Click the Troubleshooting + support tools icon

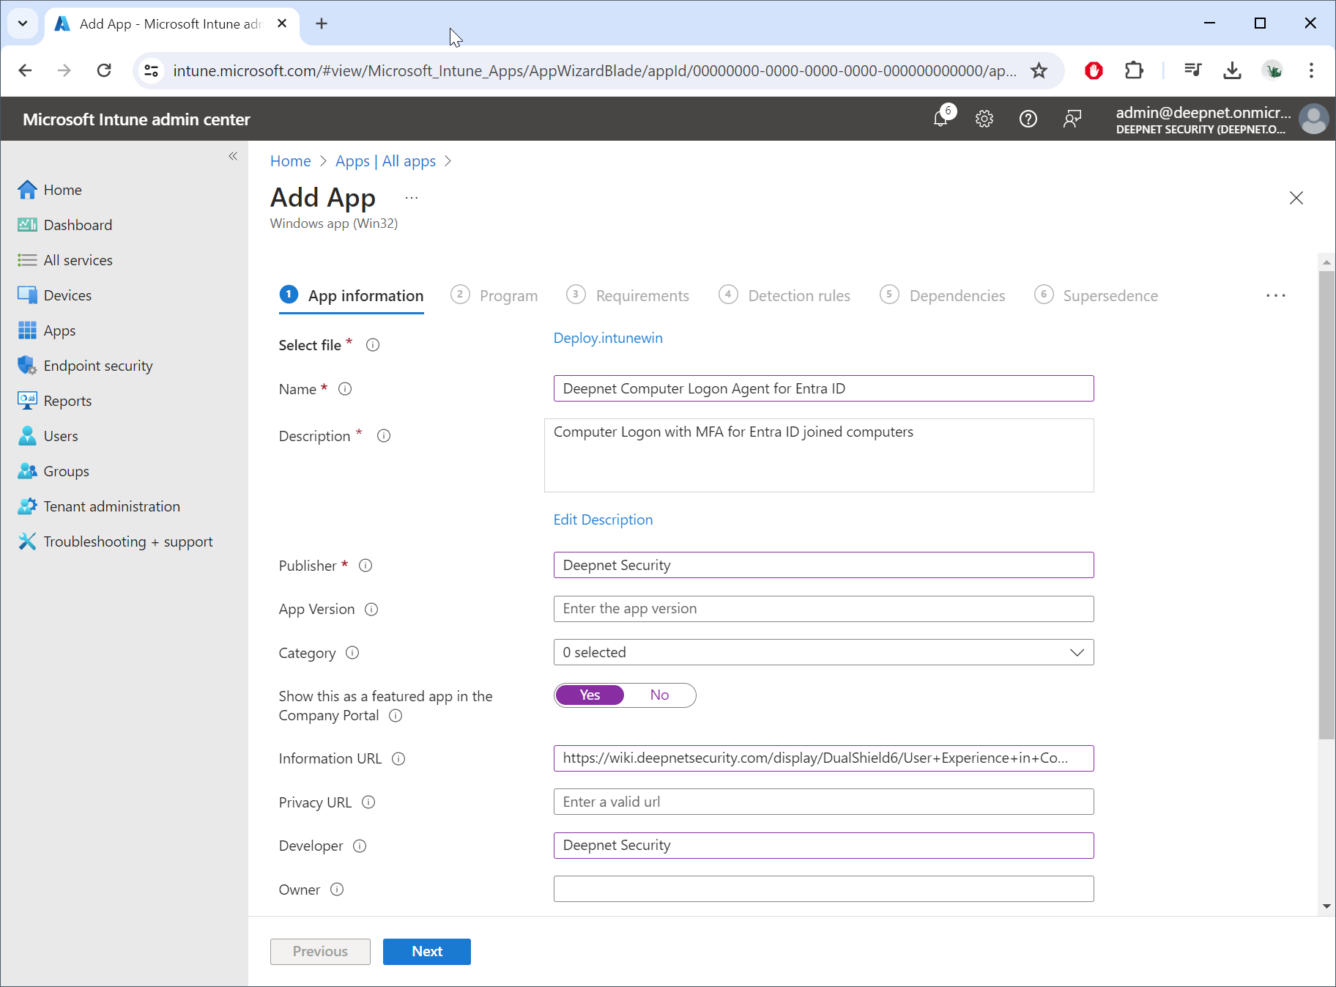pos(27,541)
